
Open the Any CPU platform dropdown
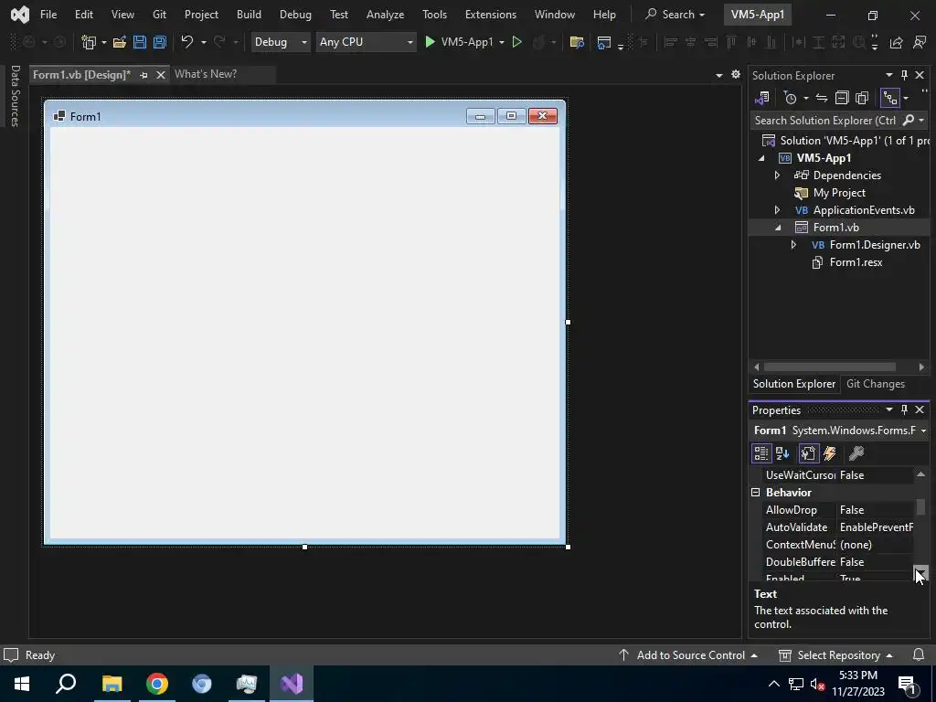pos(366,42)
